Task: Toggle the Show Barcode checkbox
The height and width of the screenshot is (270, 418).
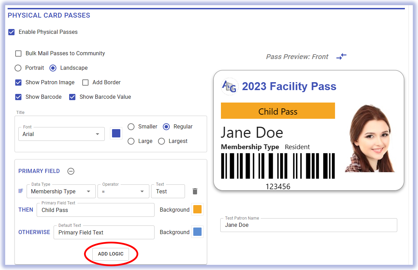Action: [x=18, y=97]
